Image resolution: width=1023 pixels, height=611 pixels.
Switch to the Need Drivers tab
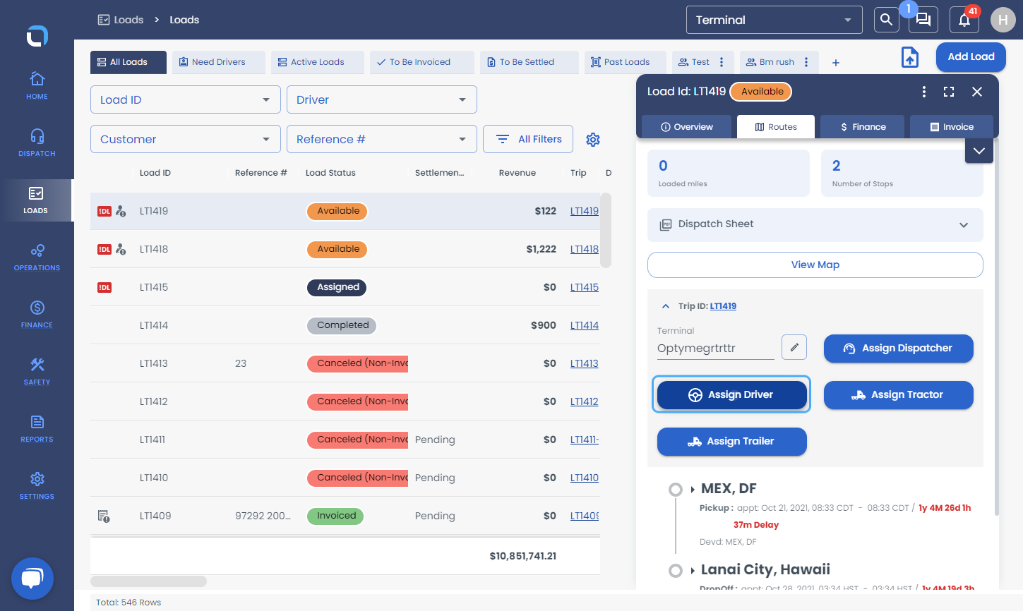219,62
